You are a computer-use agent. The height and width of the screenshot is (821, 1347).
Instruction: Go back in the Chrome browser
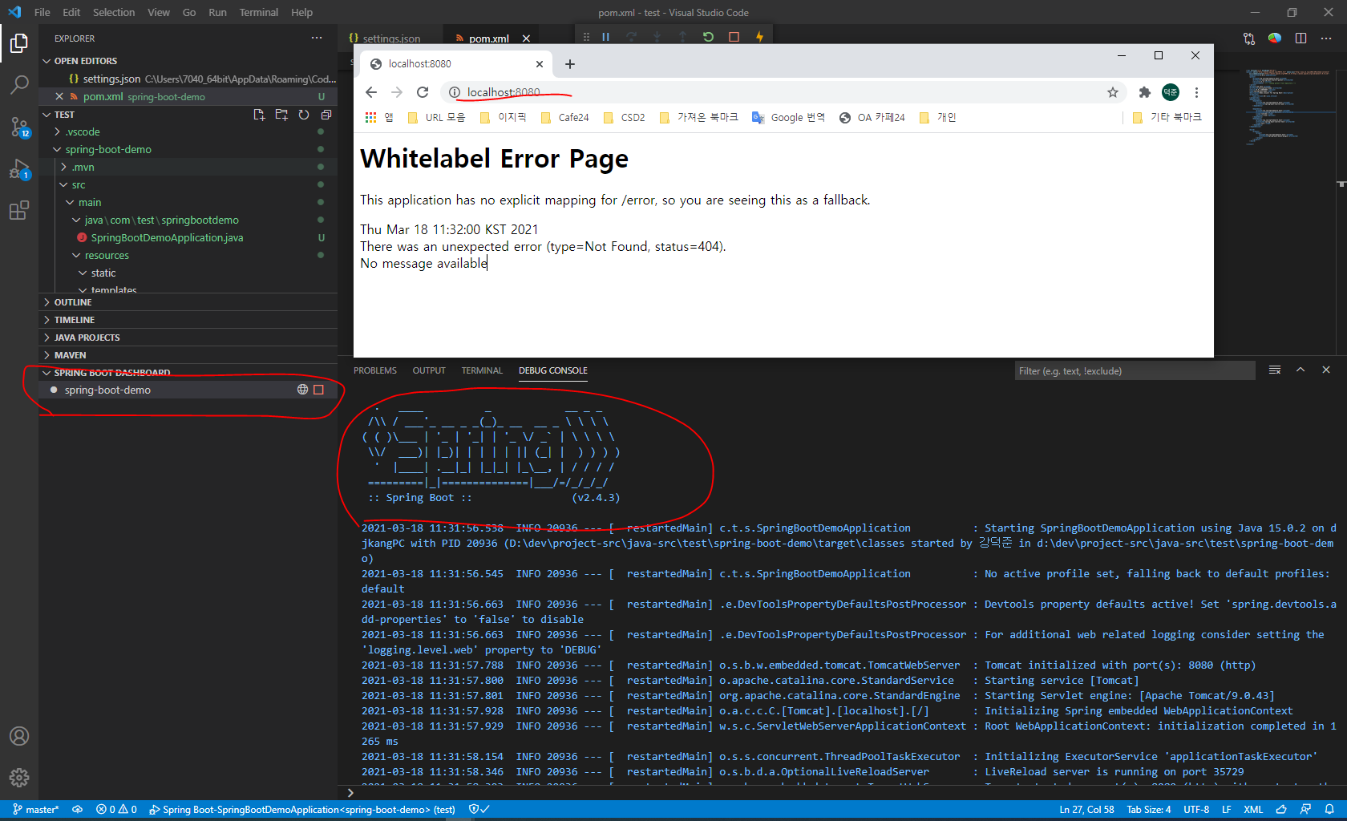click(370, 92)
